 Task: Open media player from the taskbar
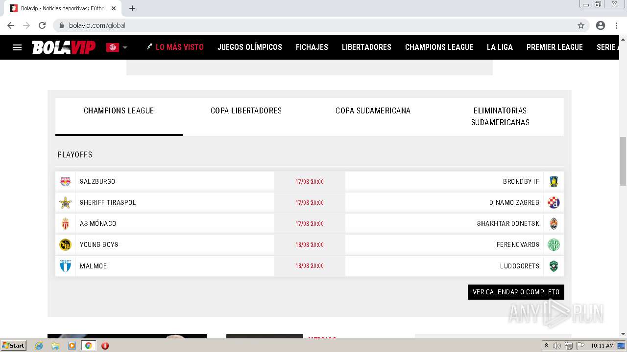click(x=72, y=346)
